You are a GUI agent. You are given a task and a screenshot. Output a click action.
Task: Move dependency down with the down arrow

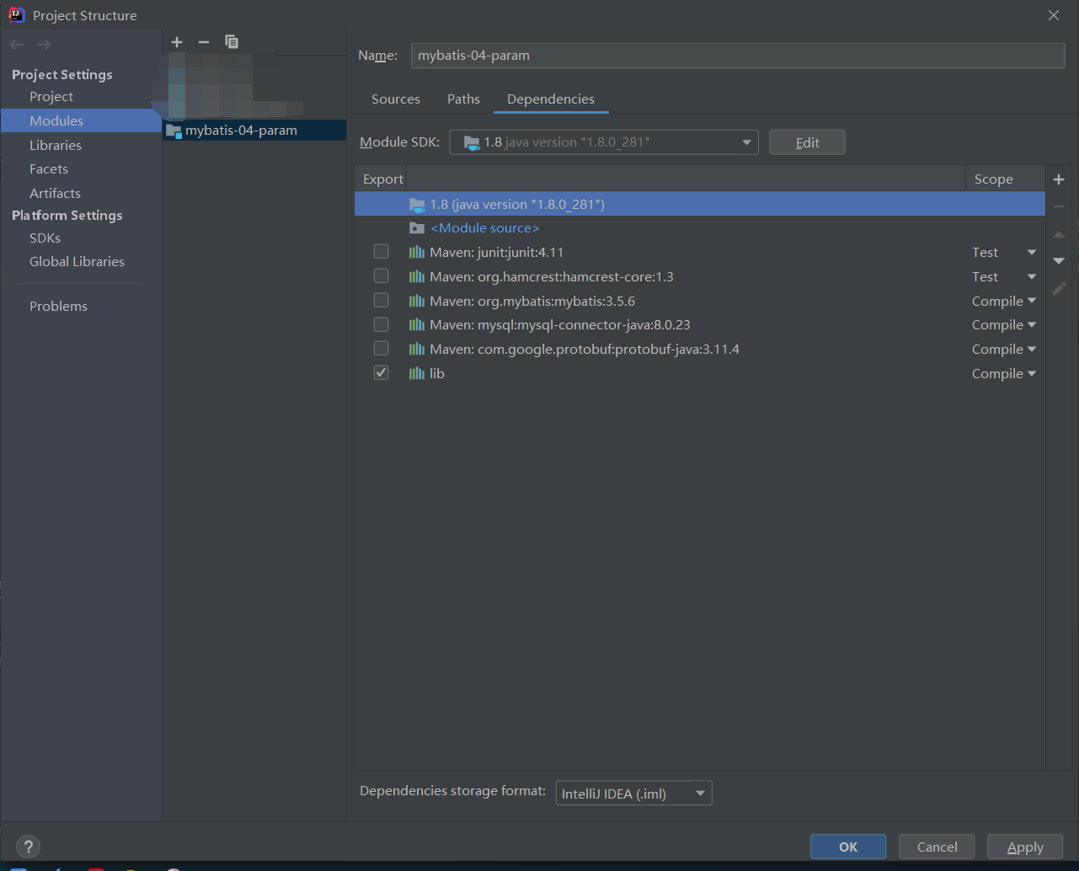click(x=1059, y=261)
